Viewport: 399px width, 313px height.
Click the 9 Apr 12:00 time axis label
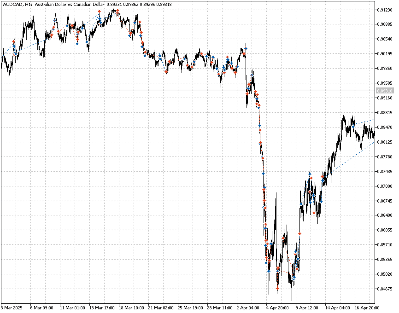pyautogui.click(x=307, y=307)
